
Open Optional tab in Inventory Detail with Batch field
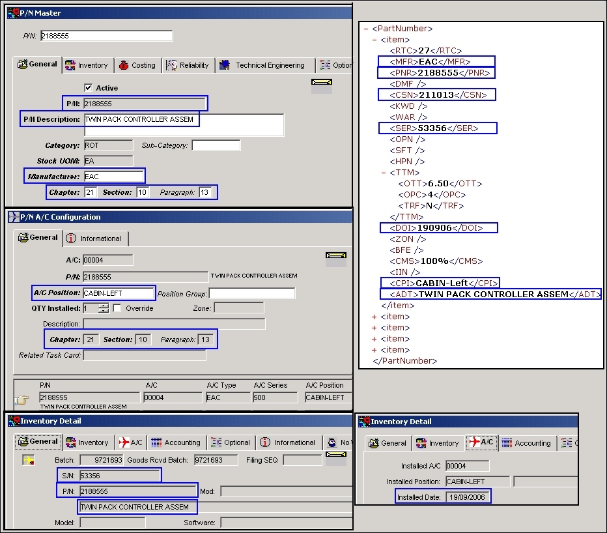231,442
